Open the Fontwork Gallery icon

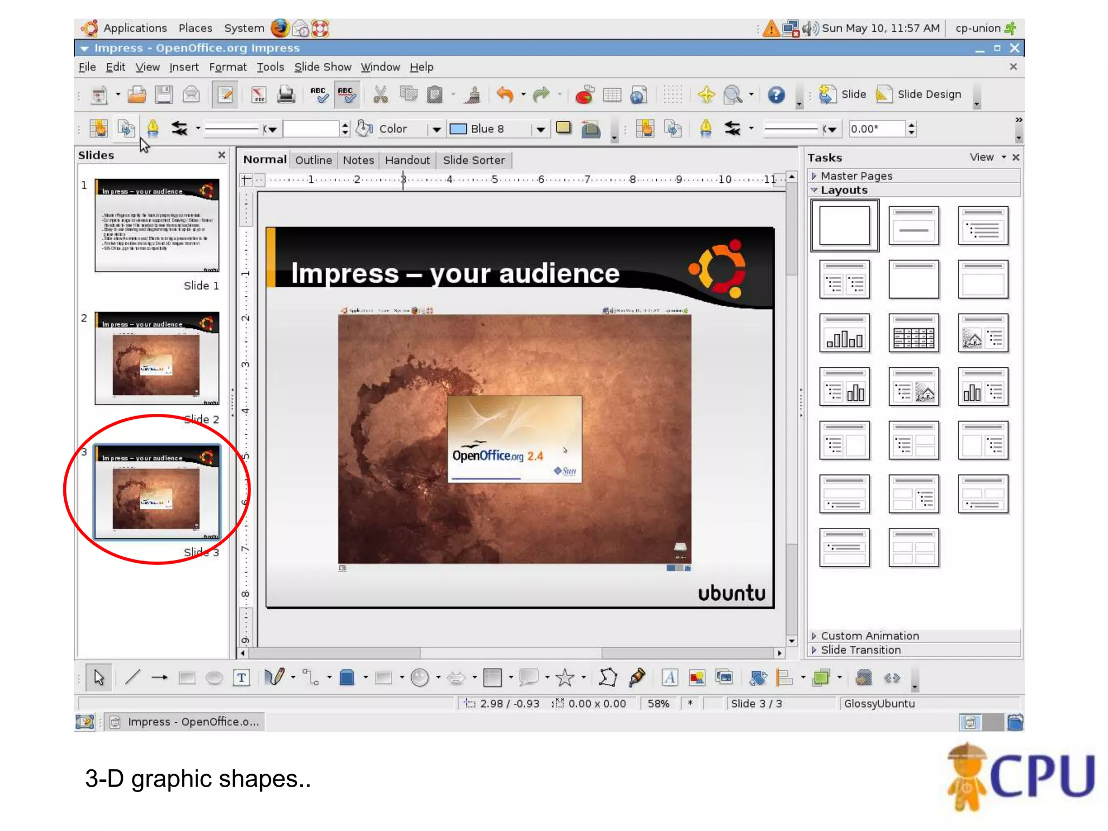[x=670, y=677]
